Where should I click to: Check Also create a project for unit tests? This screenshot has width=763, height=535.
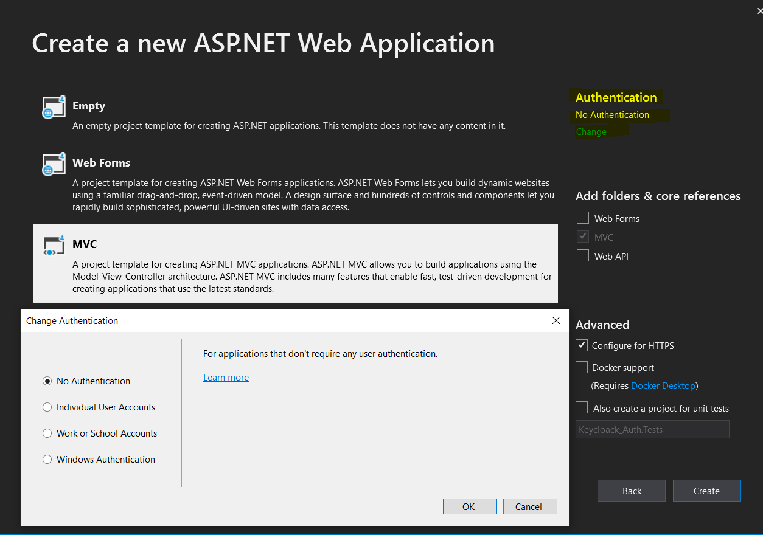tap(582, 407)
